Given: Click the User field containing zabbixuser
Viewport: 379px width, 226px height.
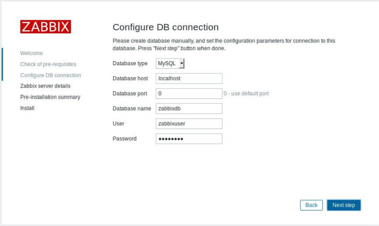Looking at the screenshot, I should [x=189, y=124].
